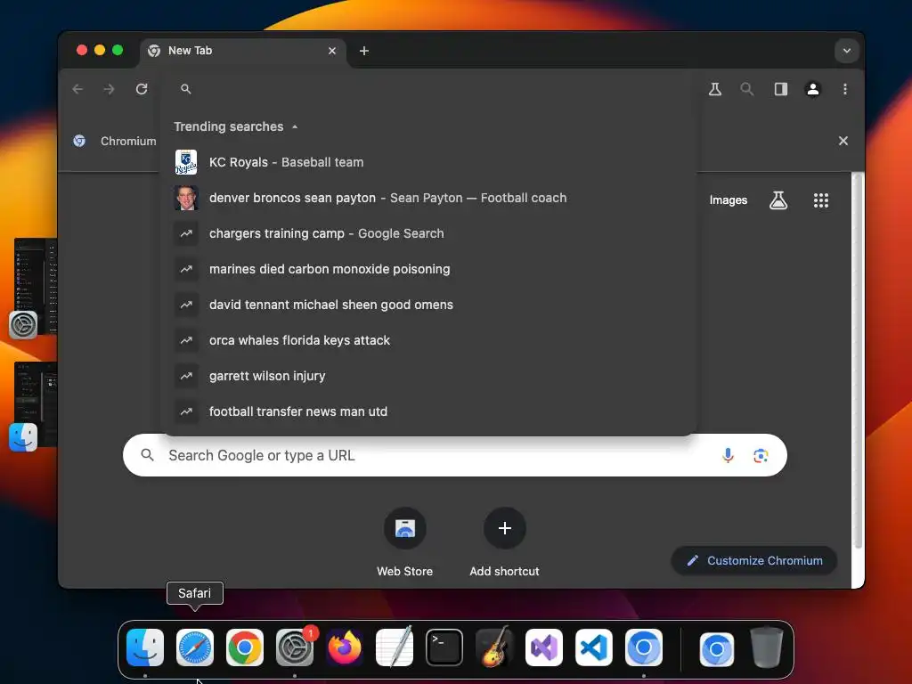
Task: Open the profile avatar icon
Action: (x=812, y=89)
